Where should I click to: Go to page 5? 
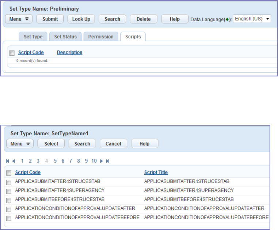tap(55, 161)
